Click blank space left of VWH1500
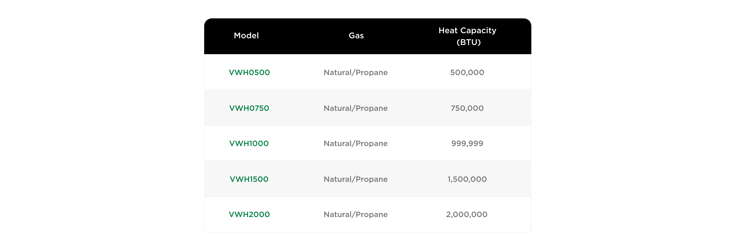Image resolution: width=735 pixels, height=239 pixels. pyautogui.click(x=217, y=179)
